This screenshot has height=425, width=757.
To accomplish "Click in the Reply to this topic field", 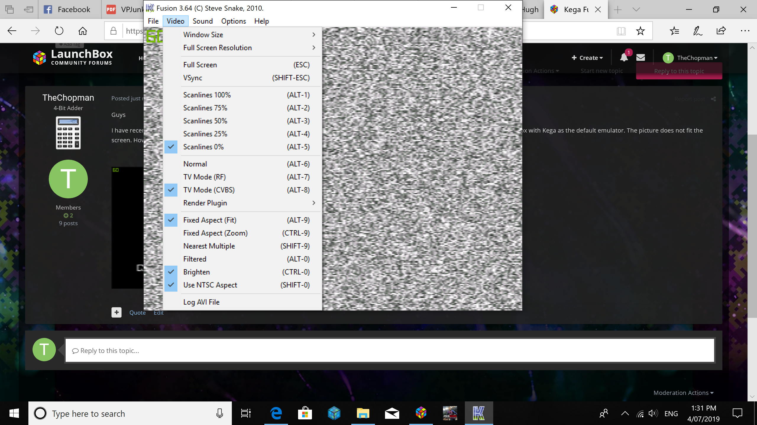I will 390,350.
